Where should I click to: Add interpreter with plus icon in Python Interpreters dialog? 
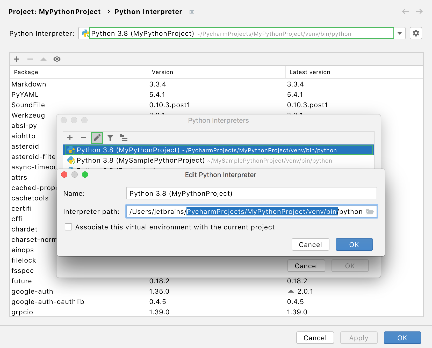click(x=70, y=138)
